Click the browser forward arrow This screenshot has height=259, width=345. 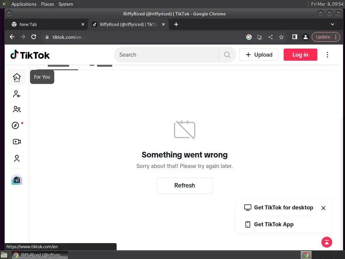coord(23,37)
